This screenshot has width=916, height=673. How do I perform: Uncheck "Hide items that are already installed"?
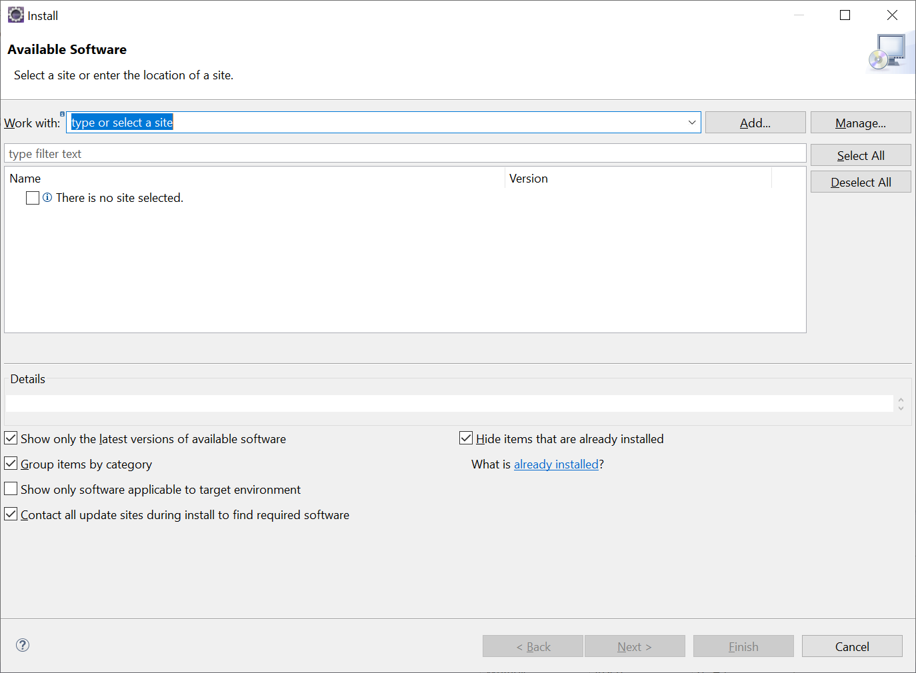[465, 437]
